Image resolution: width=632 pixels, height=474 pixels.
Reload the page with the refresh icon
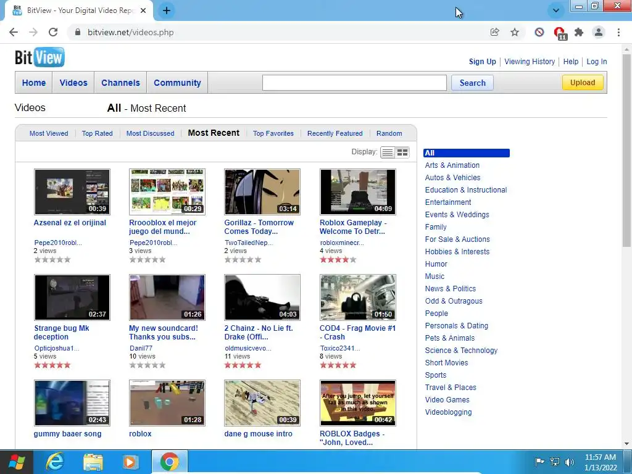pos(53,32)
